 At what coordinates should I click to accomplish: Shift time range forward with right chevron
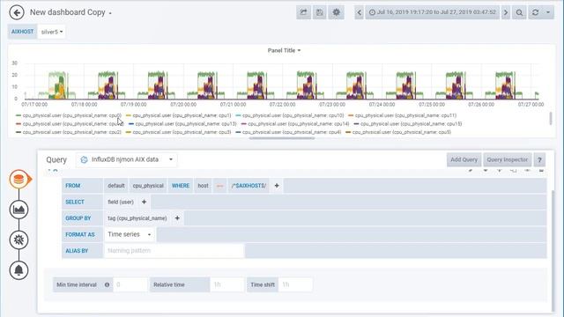506,12
